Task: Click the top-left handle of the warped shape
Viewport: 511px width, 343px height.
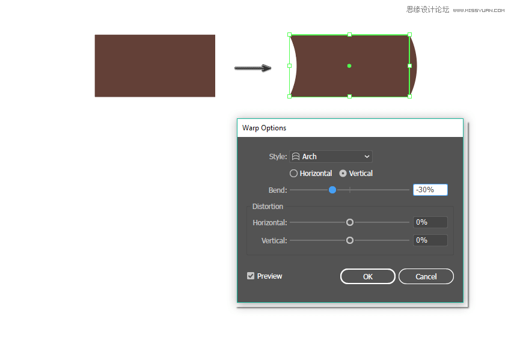Action: coord(290,35)
